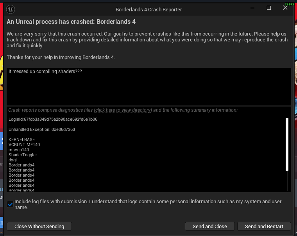Click the dxgi call stack entry
This screenshot has width=297, height=236.
[x=13, y=160]
